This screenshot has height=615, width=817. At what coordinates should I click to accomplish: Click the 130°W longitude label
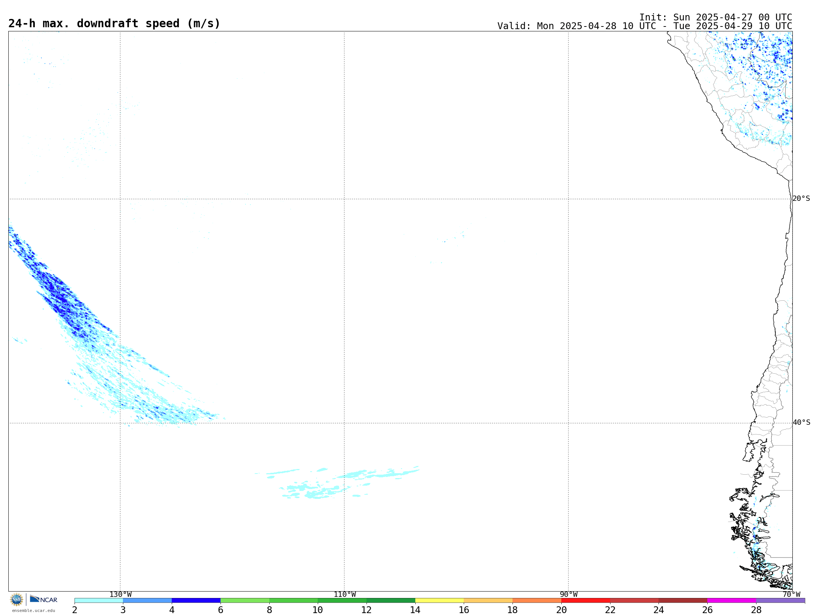click(121, 595)
